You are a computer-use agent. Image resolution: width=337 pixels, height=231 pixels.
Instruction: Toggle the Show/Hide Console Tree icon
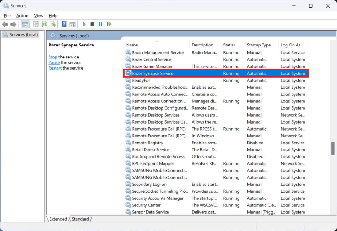pyautogui.click(x=25, y=24)
